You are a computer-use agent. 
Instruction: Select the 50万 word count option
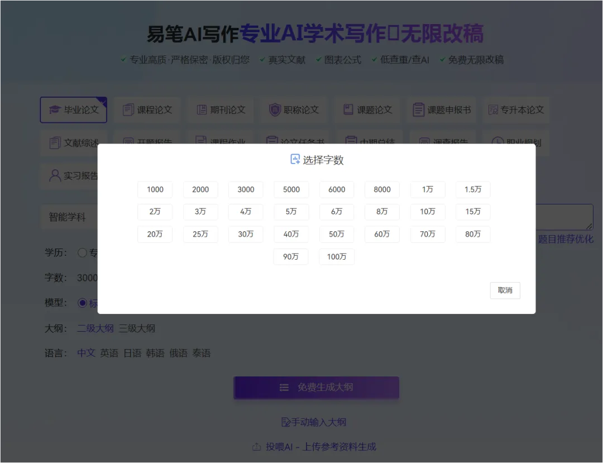point(337,234)
